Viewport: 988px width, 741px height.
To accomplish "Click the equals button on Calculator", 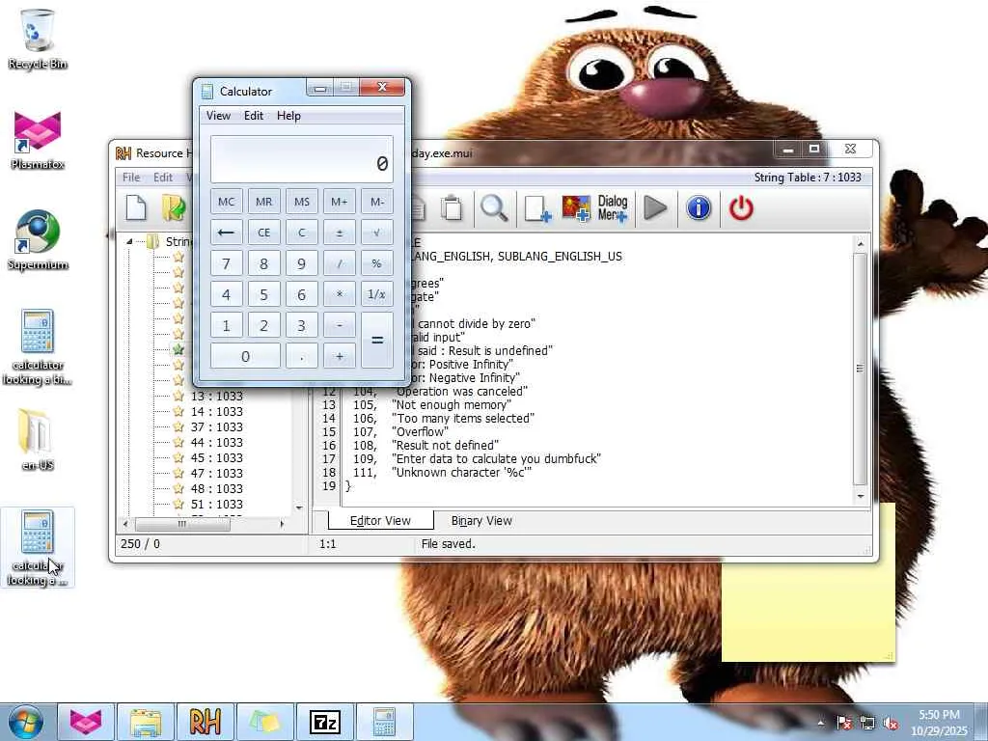I will 377,341.
